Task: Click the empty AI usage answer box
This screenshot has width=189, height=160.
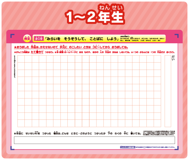Action: click(94, 140)
